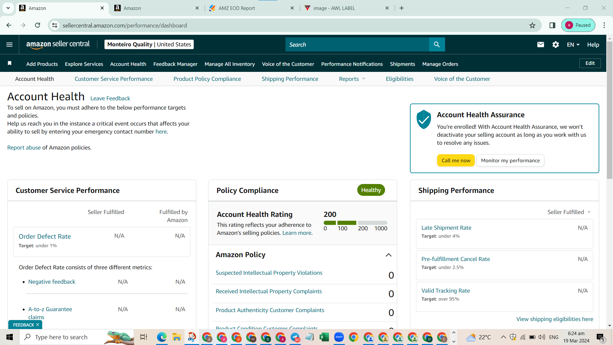Reload the Seller Central page
613x345 pixels.
[x=38, y=25]
